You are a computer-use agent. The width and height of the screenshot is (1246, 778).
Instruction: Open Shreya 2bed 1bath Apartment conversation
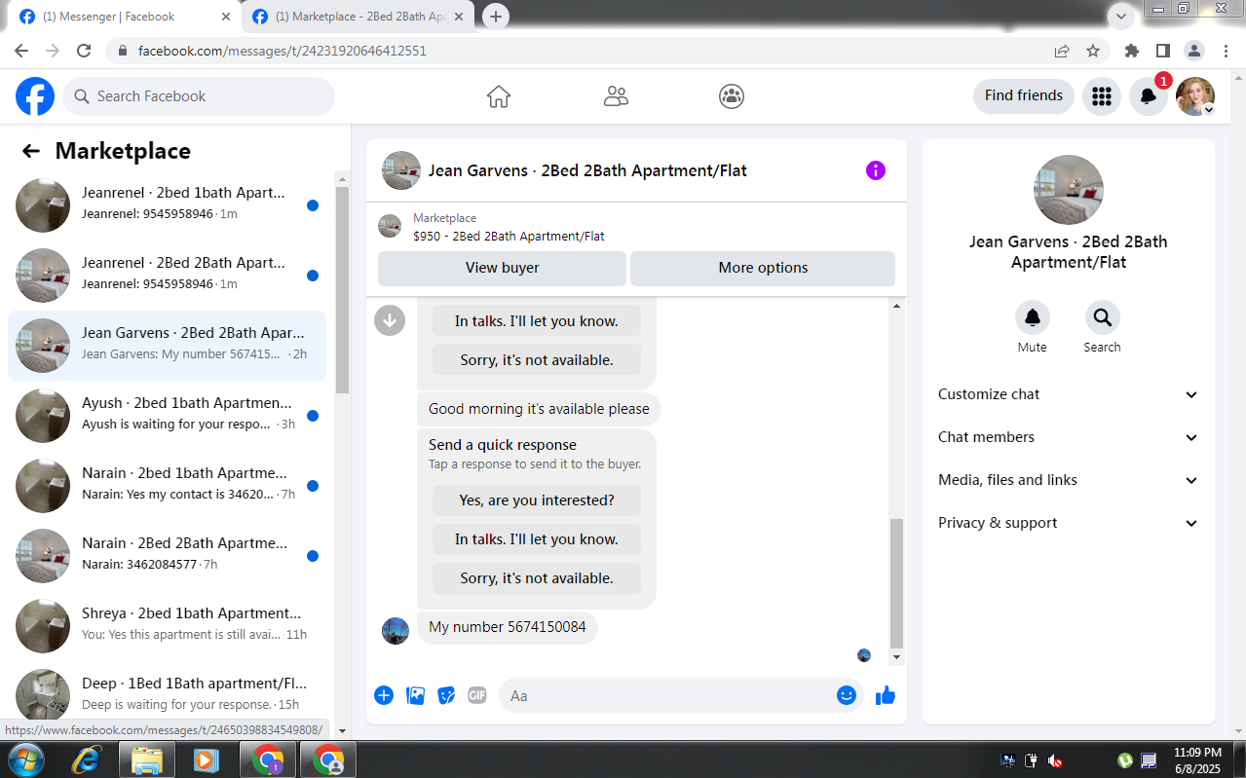click(x=167, y=626)
